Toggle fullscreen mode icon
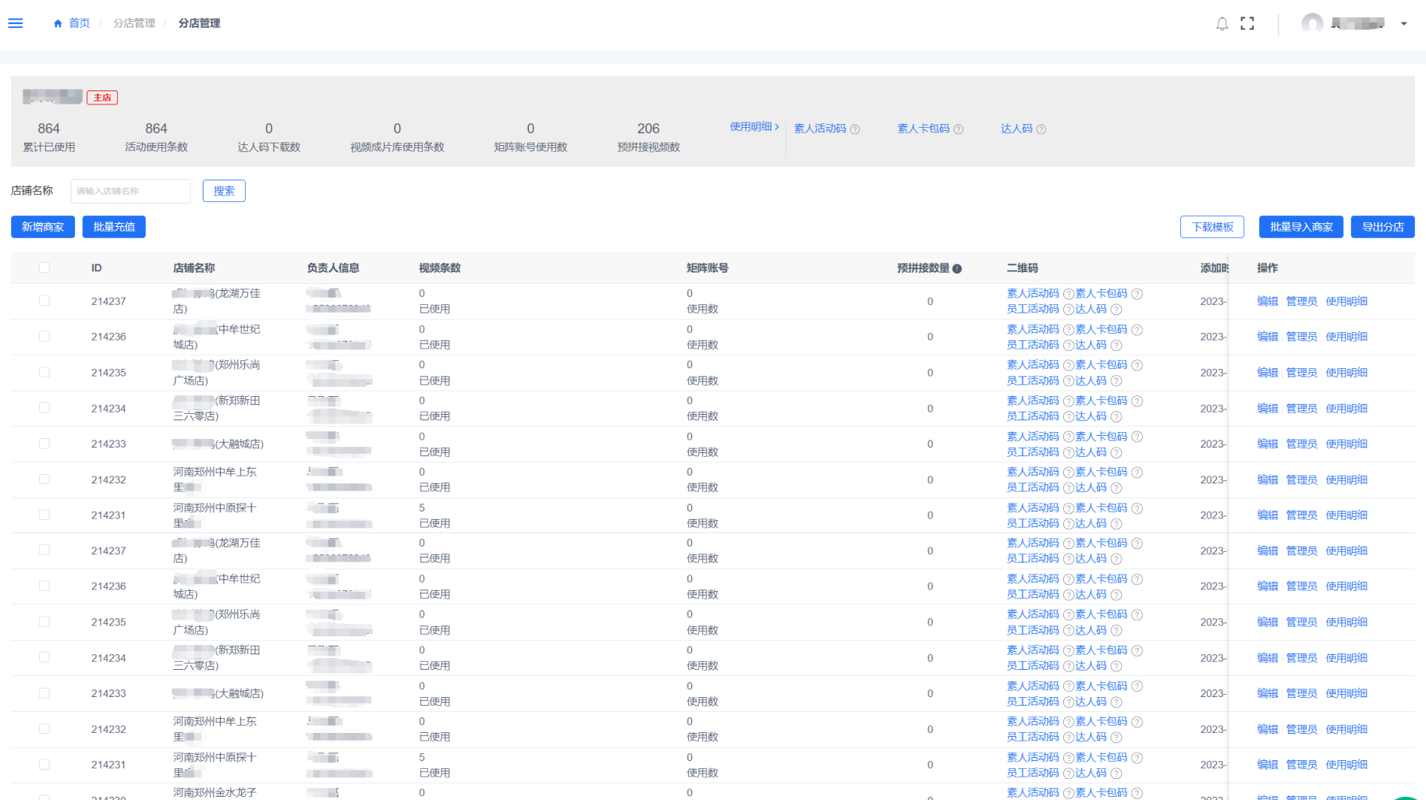1426x800 pixels. (x=1247, y=23)
